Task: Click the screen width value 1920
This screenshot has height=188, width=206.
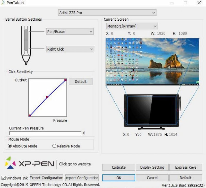Action: point(161,34)
